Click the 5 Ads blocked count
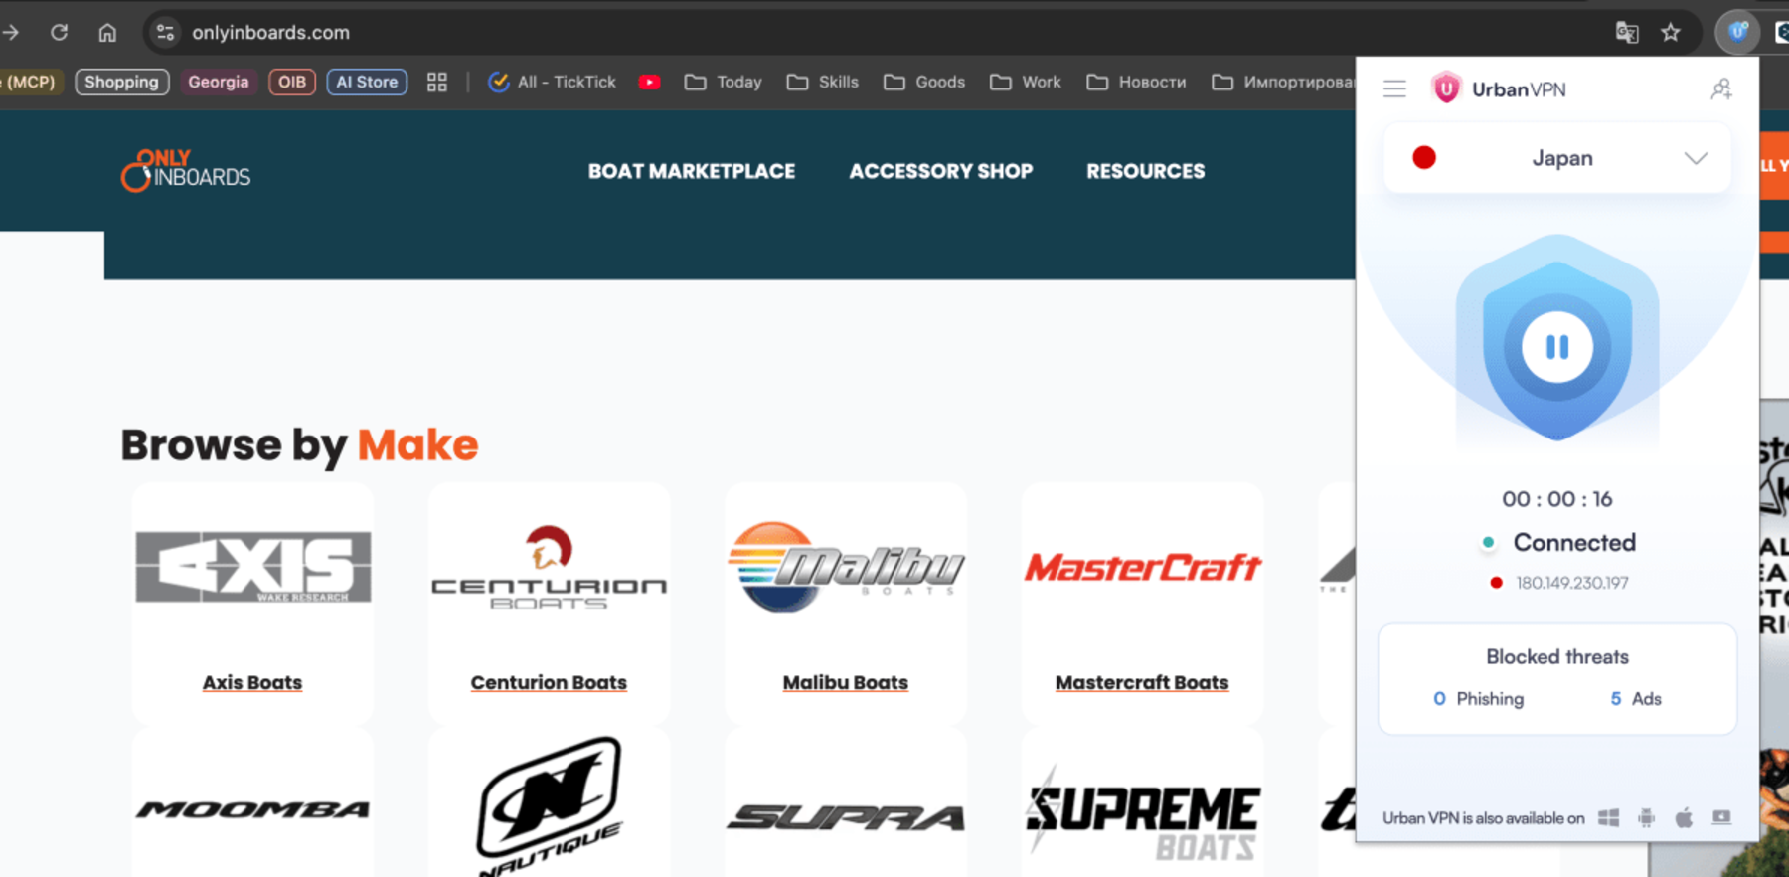1789x877 pixels. [x=1636, y=699]
